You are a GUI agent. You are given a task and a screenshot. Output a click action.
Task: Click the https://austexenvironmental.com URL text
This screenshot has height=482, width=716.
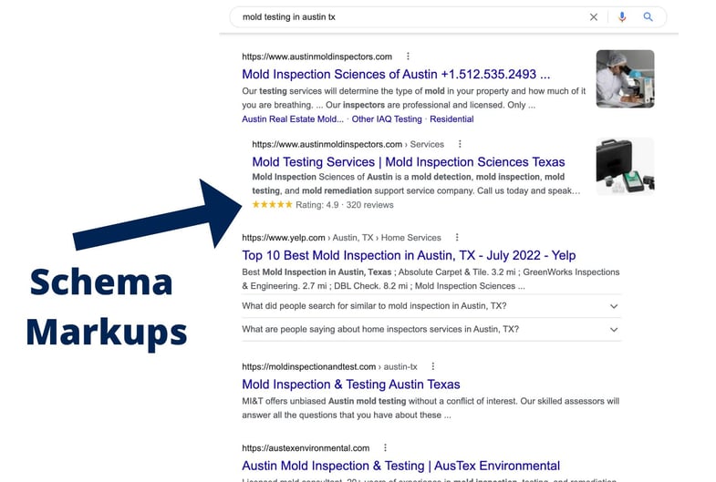[x=306, y=448]
